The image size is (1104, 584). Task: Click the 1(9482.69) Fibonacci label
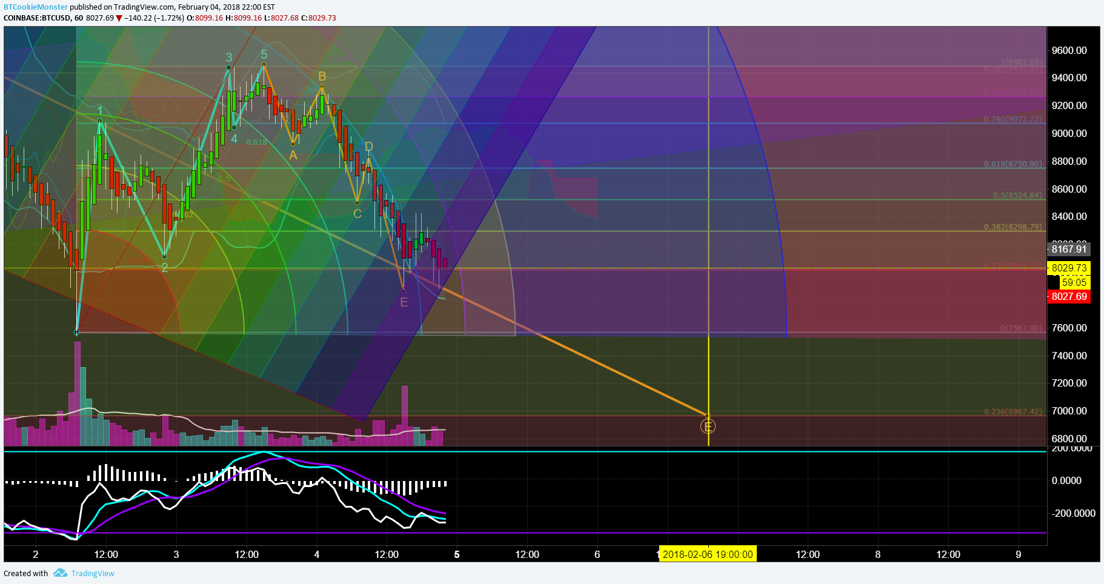(1022, 62)
